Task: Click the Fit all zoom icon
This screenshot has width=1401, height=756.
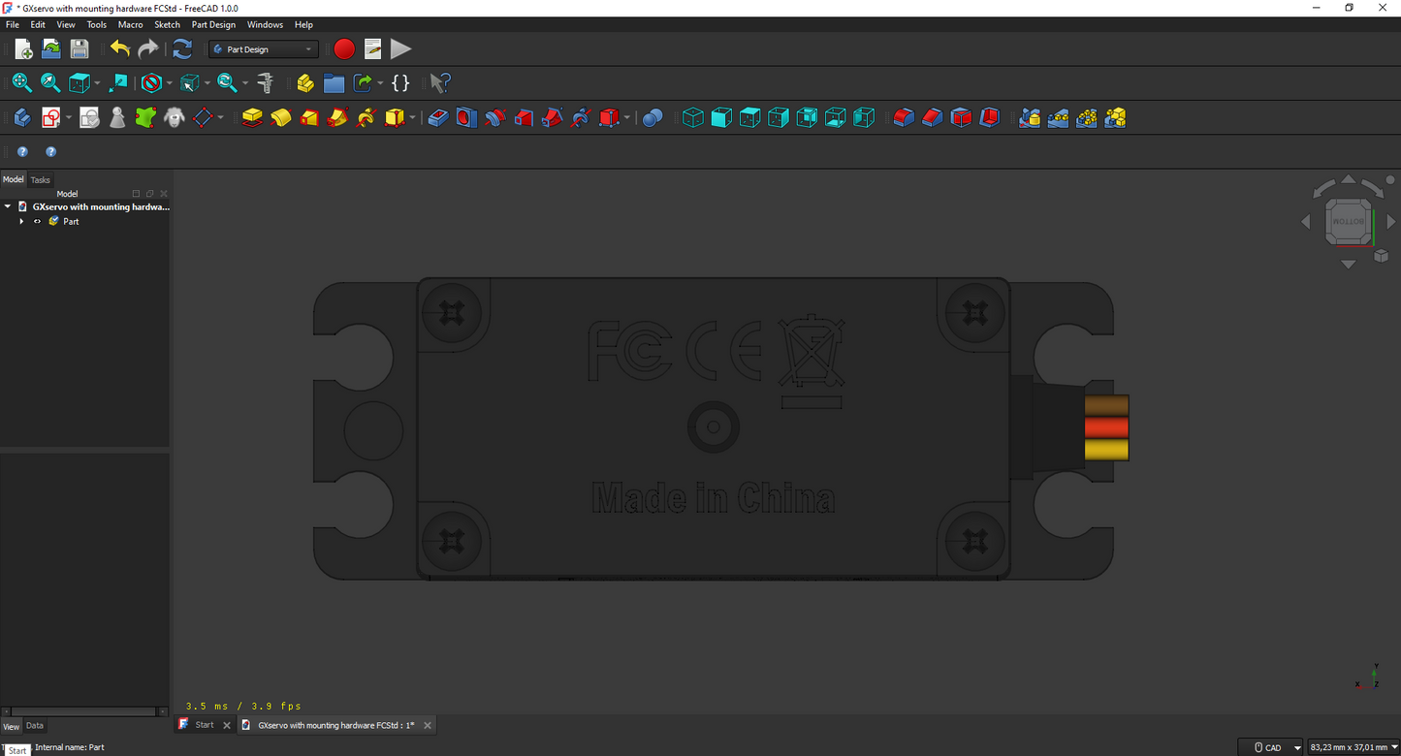Action: tap(21, 83)
